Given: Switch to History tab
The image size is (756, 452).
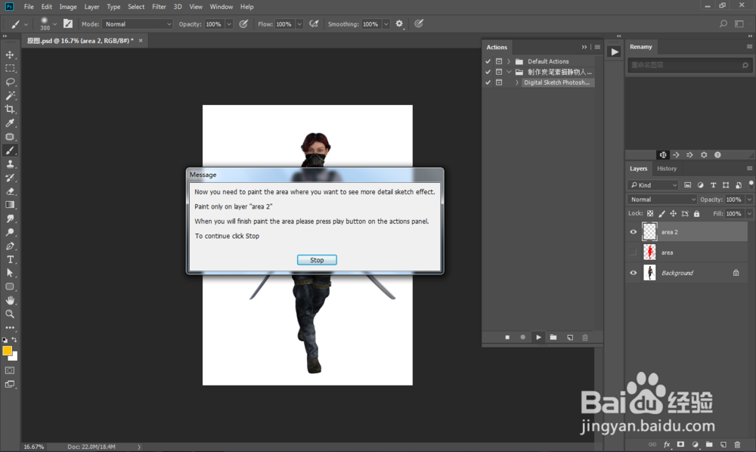Looking at the screenshot, I should [x=667, y=169].
